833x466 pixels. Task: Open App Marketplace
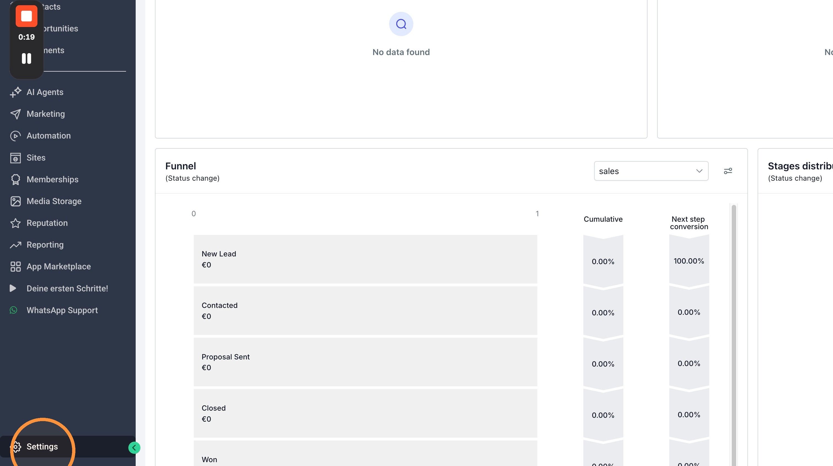59,266
